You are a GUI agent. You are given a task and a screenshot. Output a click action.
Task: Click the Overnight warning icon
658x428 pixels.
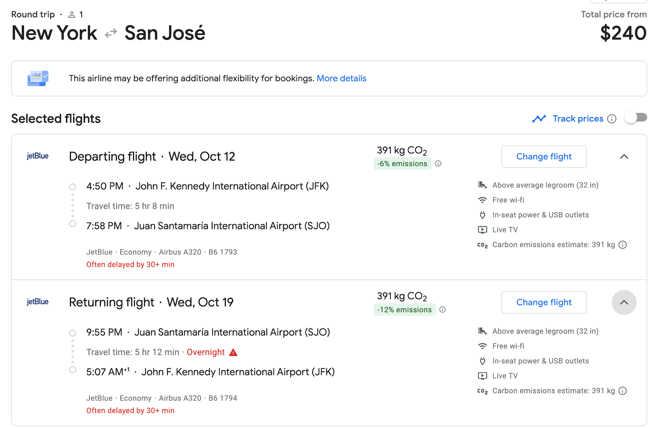coord(234,352)
